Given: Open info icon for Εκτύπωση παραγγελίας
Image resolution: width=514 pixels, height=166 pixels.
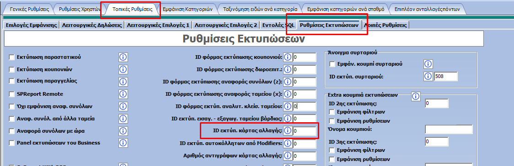Looking at the screenshot, I should (123, 82).
